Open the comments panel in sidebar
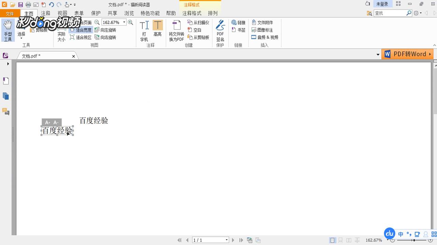 coord(6,112)
